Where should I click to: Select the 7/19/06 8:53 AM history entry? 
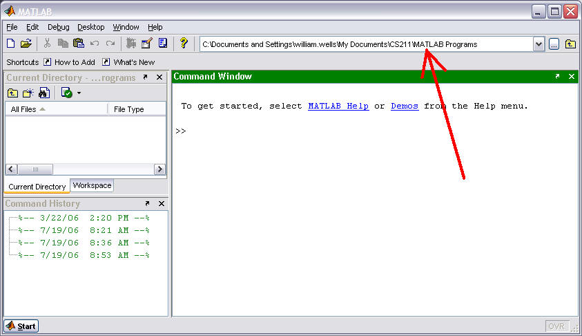click(x=84, y=255)
